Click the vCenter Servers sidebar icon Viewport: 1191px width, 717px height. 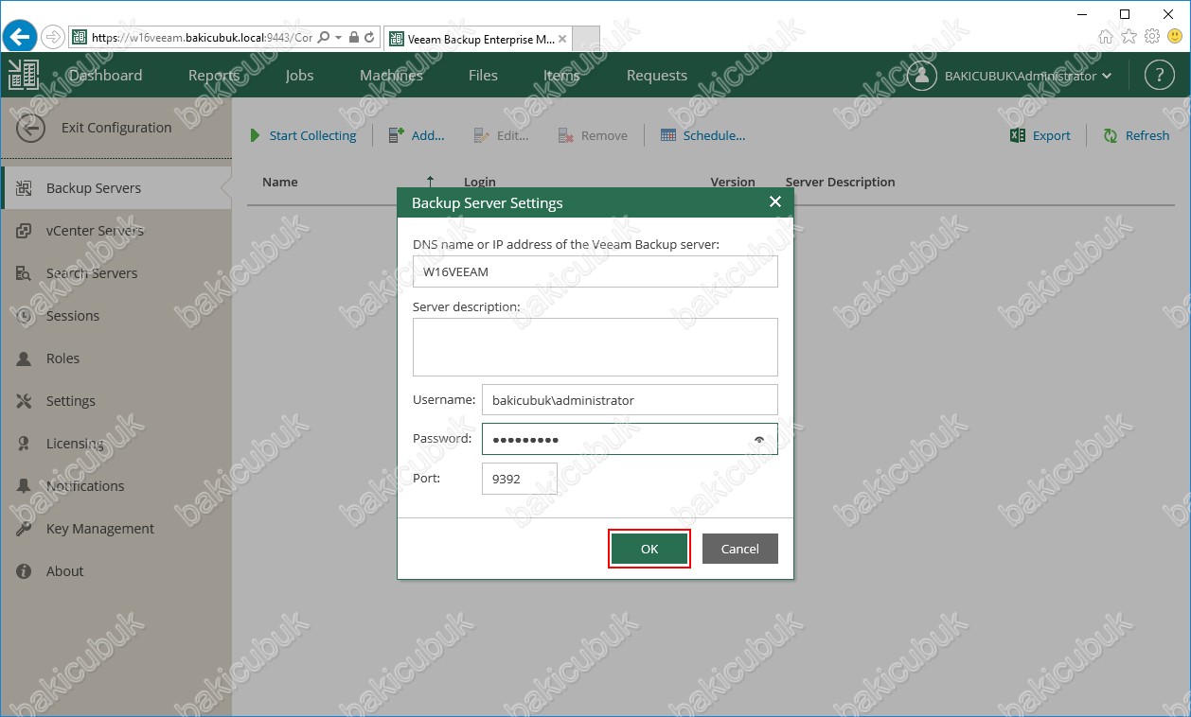click(x=25, y=231)
